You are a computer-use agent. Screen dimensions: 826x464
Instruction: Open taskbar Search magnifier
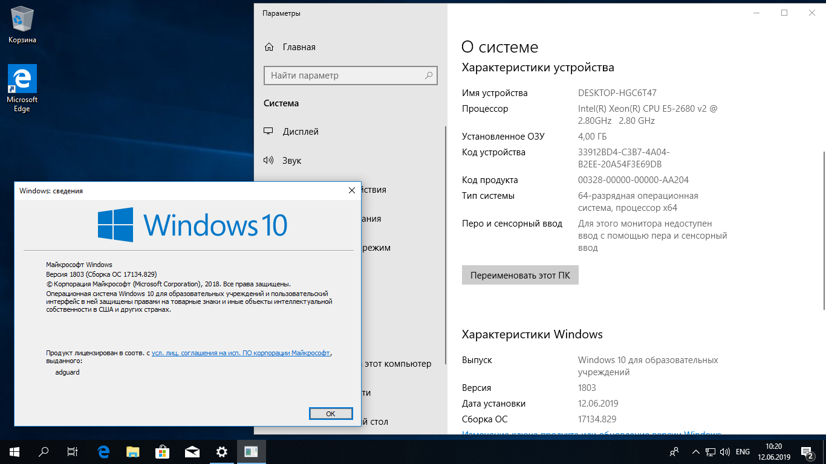(x=44, y=451)
